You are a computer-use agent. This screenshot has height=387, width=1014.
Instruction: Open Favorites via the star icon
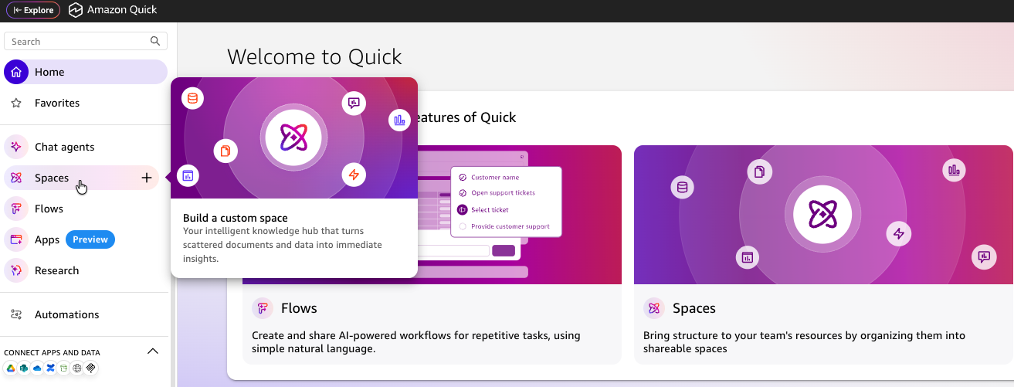(16, 103)
